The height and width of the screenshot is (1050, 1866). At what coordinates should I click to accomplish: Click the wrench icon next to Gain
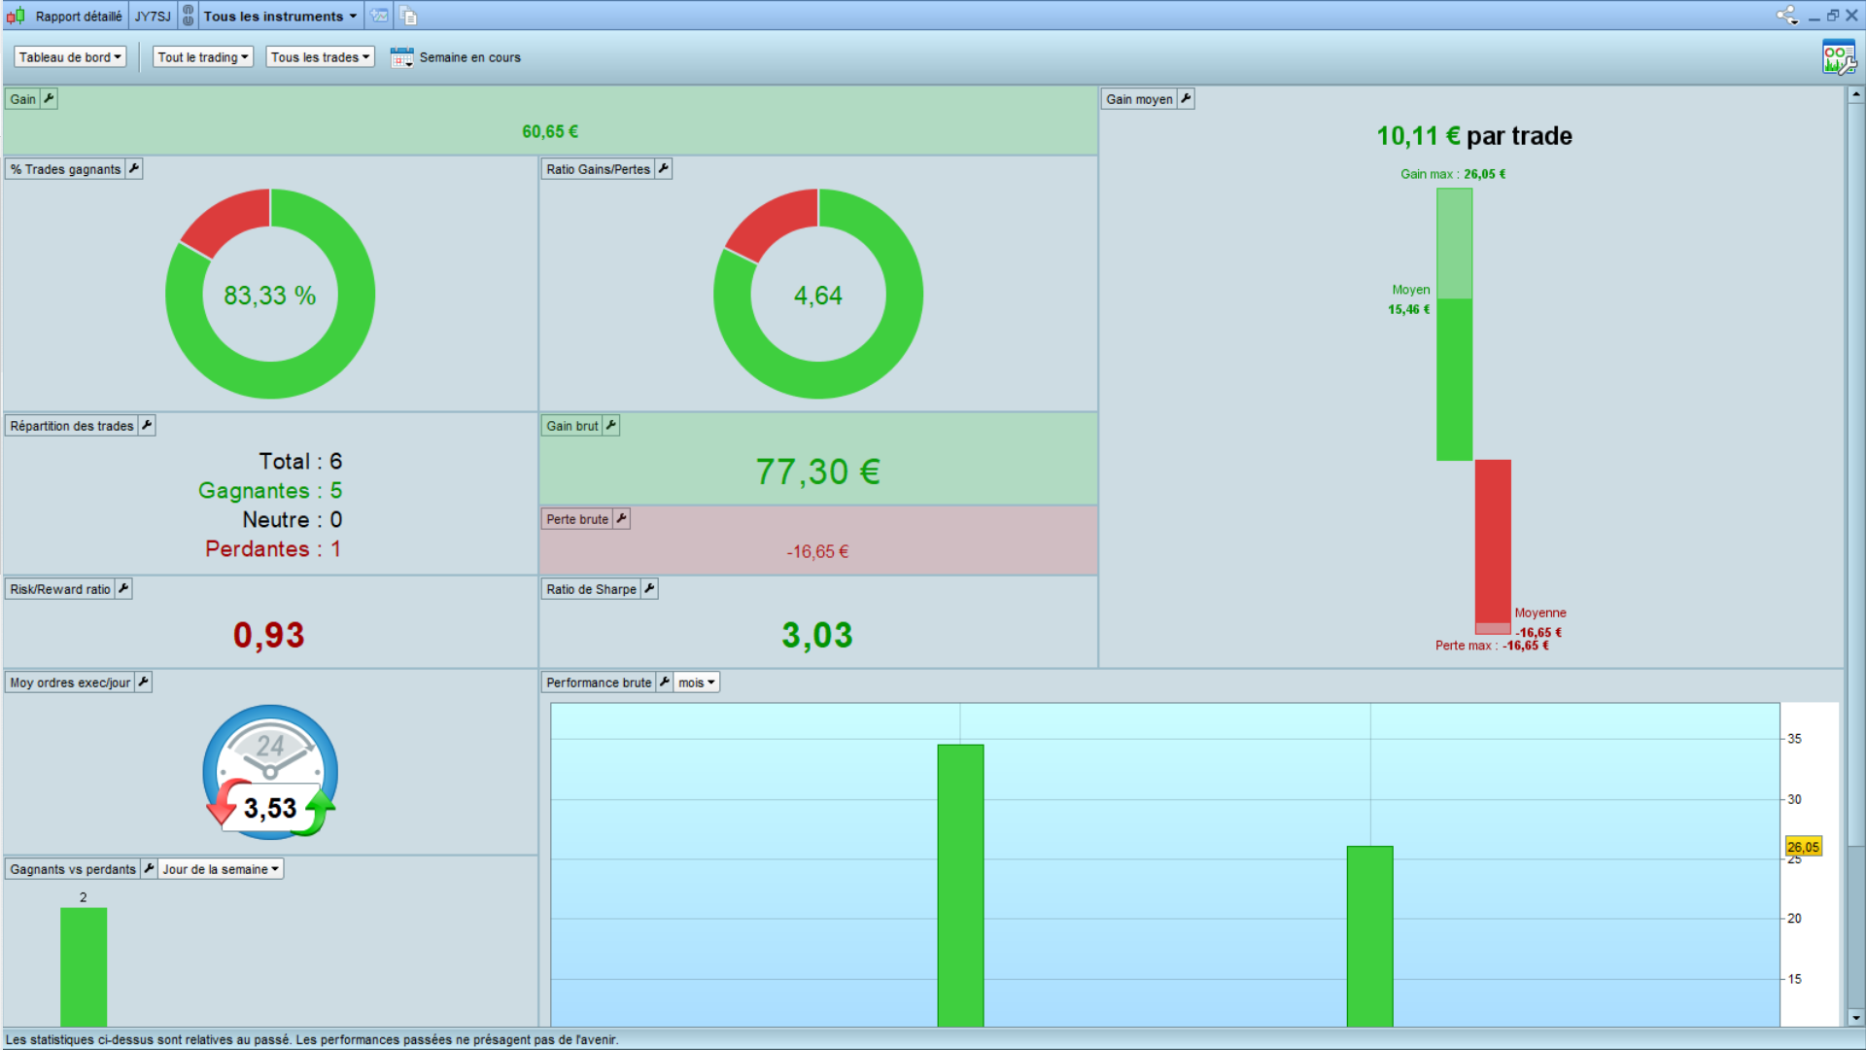49,98
